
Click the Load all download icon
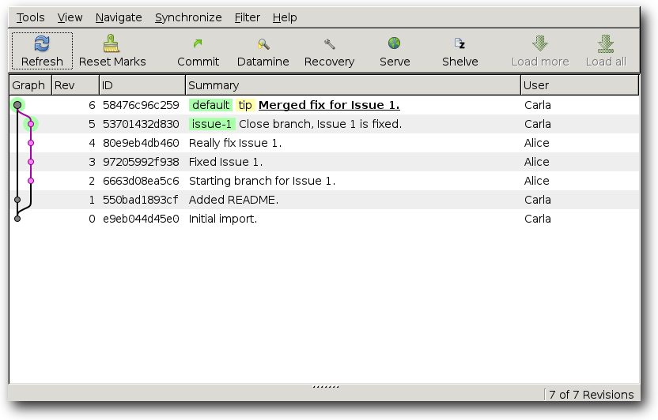pyautogui.click(x=606, y=43)
